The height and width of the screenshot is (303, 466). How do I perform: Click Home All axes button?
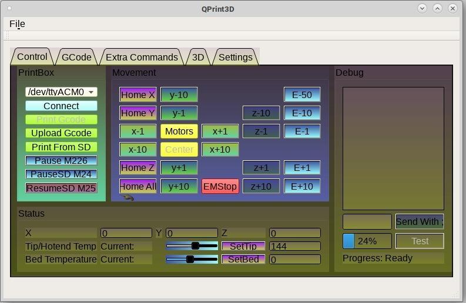click(x=138, y=186)
